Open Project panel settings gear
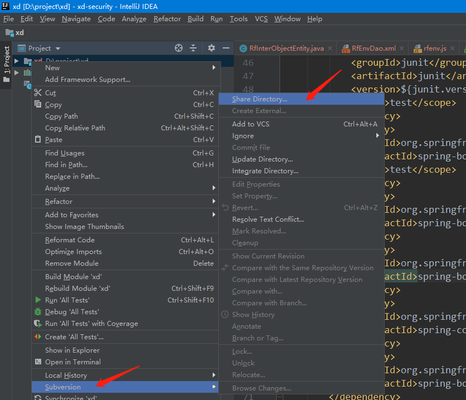 pos(212,48)
